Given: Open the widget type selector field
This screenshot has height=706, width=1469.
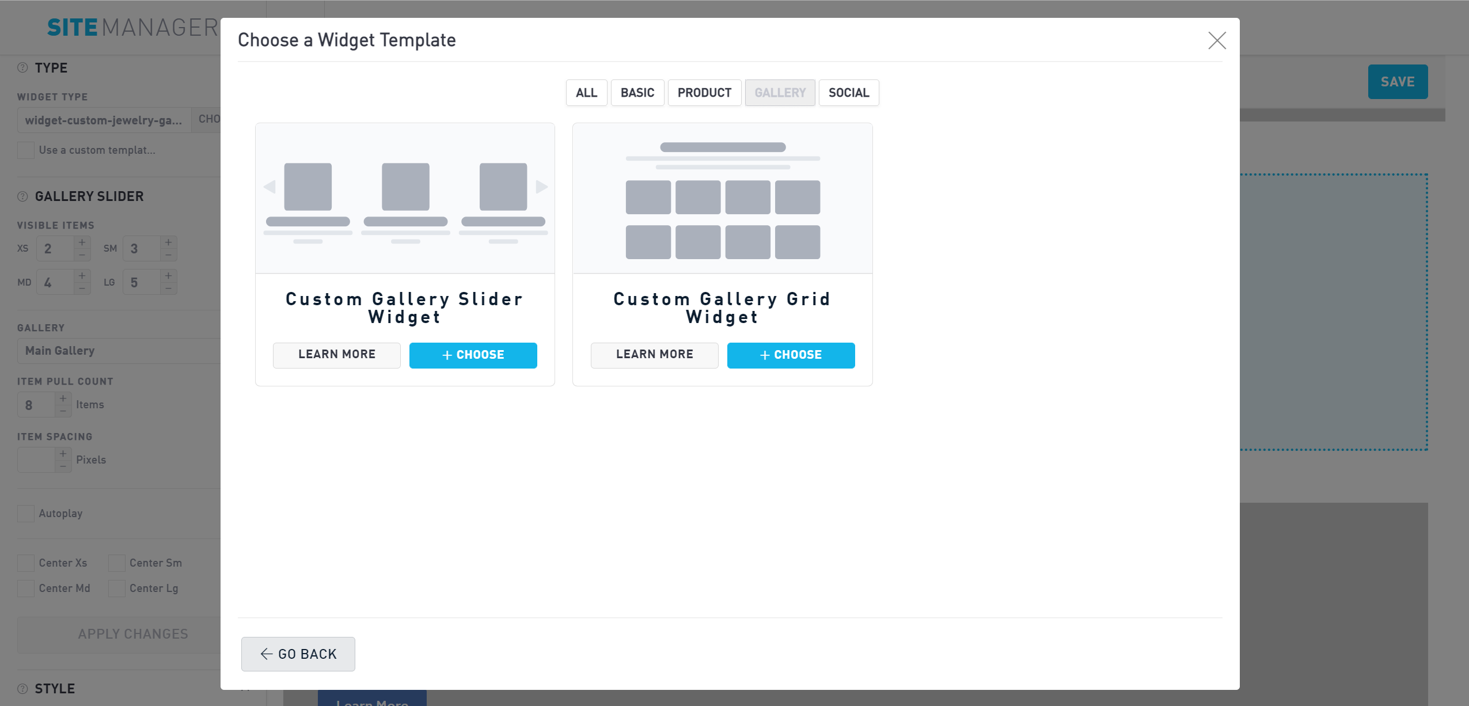Looking at the screenshot, I should (104, 120).
